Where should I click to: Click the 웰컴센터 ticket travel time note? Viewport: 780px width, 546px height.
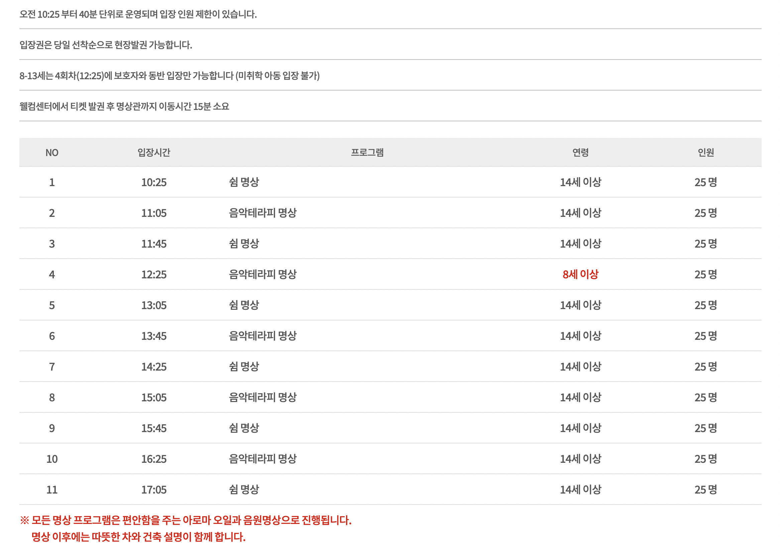coord(124,106)
